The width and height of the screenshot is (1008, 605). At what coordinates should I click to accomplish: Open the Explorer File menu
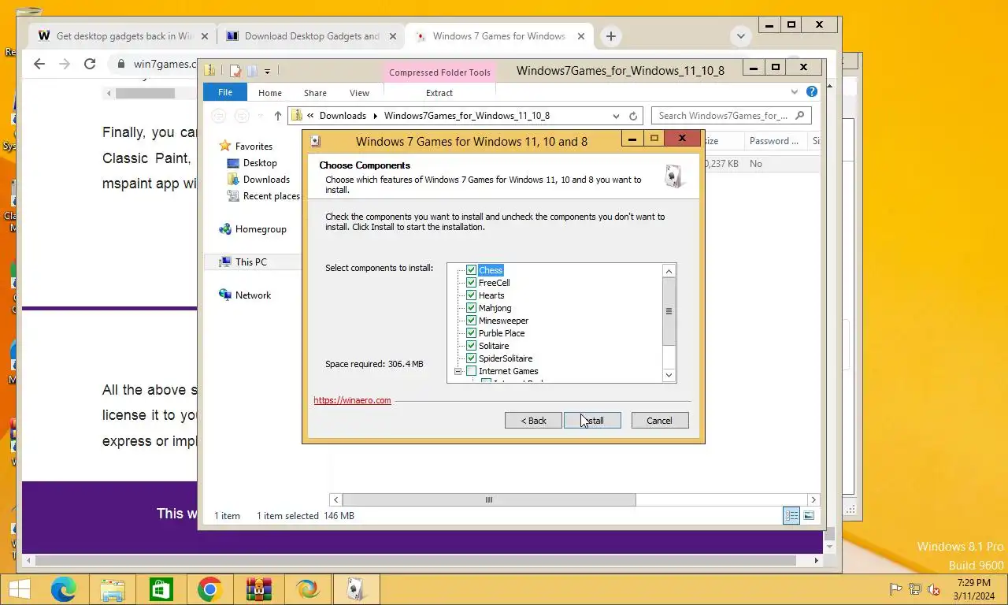[225, 92]
